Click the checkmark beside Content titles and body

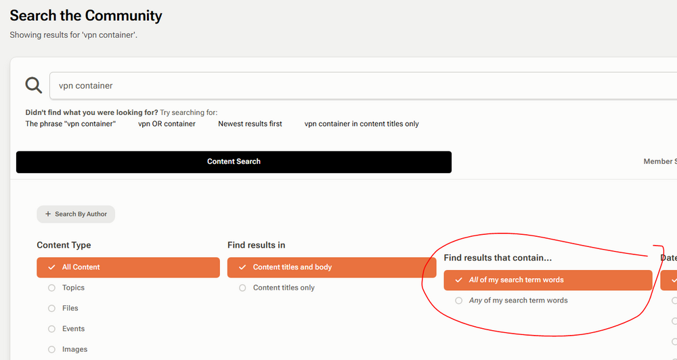[x=242, y=267]
